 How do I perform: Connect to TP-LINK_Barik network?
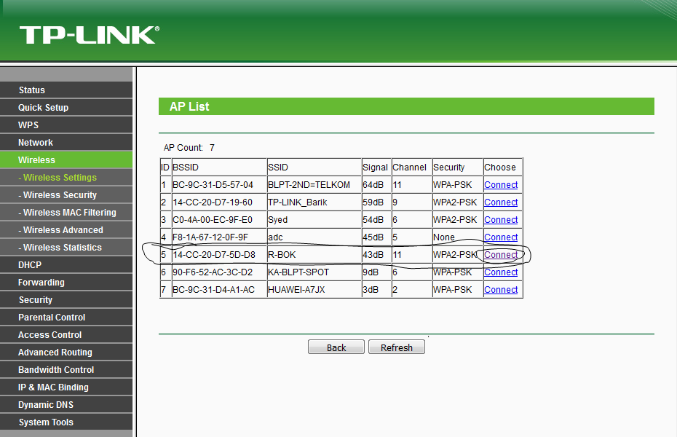point(501,202)
